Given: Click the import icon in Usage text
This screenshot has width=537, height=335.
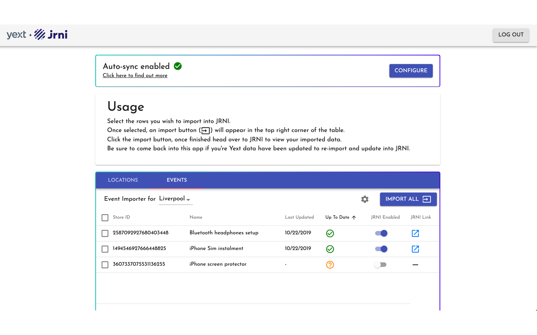Looking at the screenshot, I should click(x=205, y=130).
